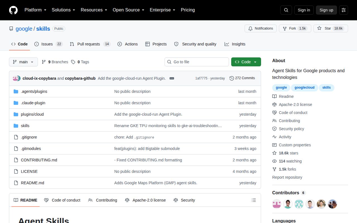357x223 pixels.
Task: Open the skills repository name link
Action: click(x=43, y=29)
